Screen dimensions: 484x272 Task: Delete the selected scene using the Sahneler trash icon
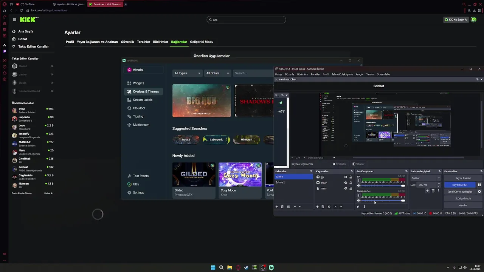click(x=282, y=207)
